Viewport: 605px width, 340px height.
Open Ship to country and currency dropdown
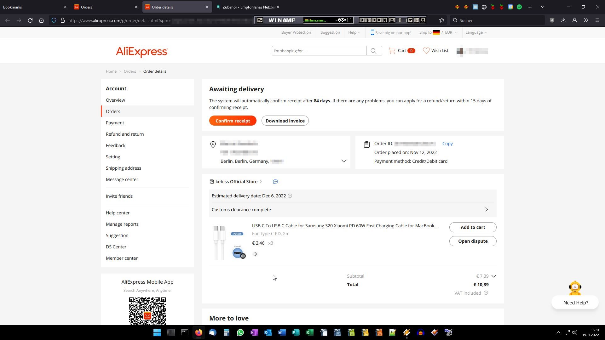point(438,32)
